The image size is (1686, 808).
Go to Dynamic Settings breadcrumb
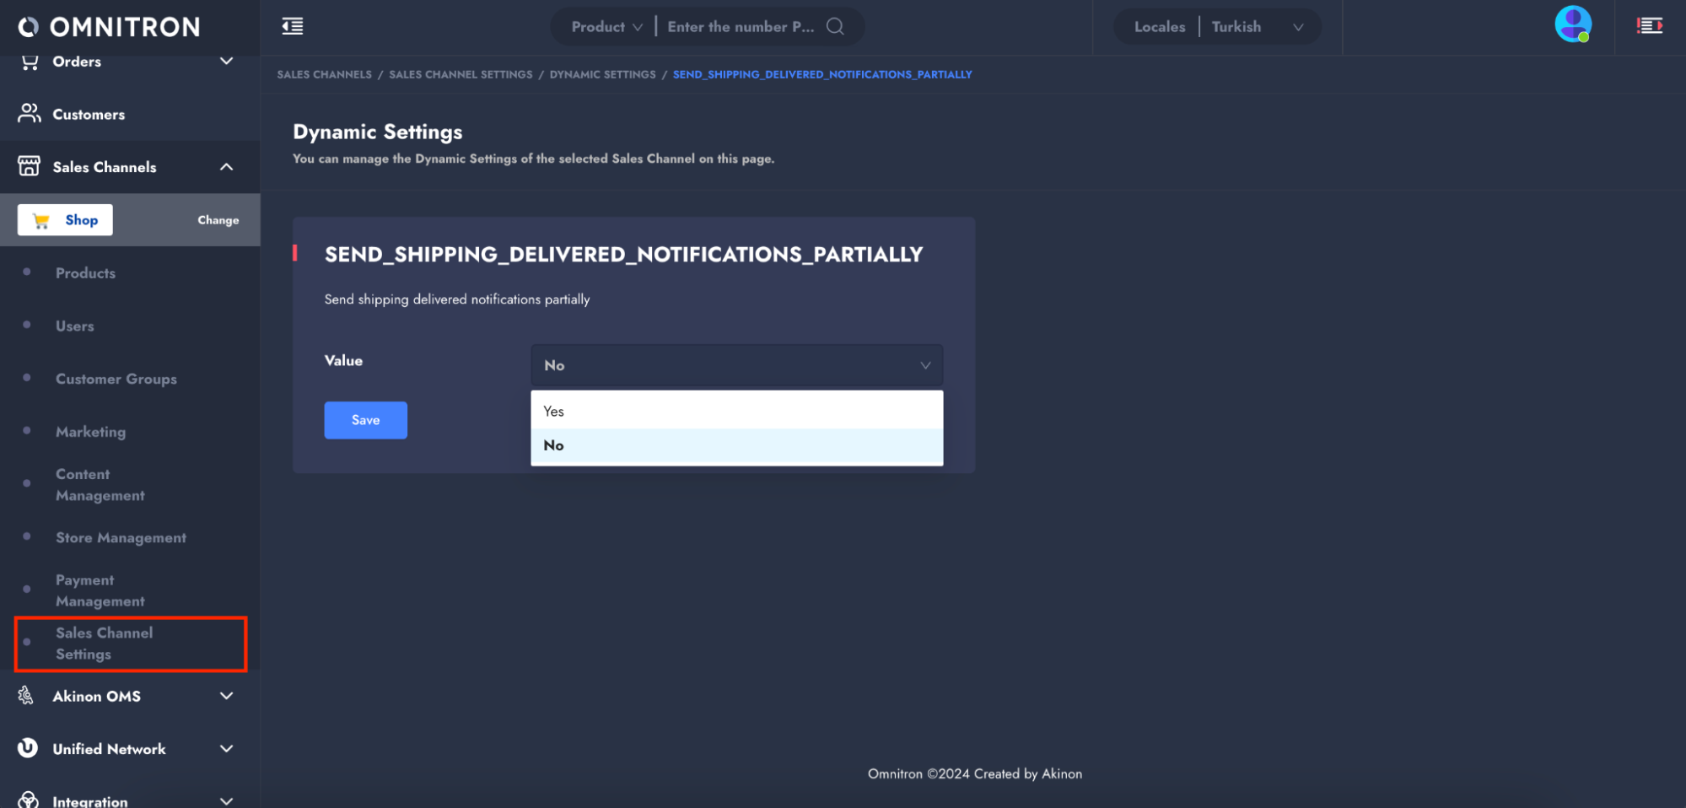click(602, 74)
